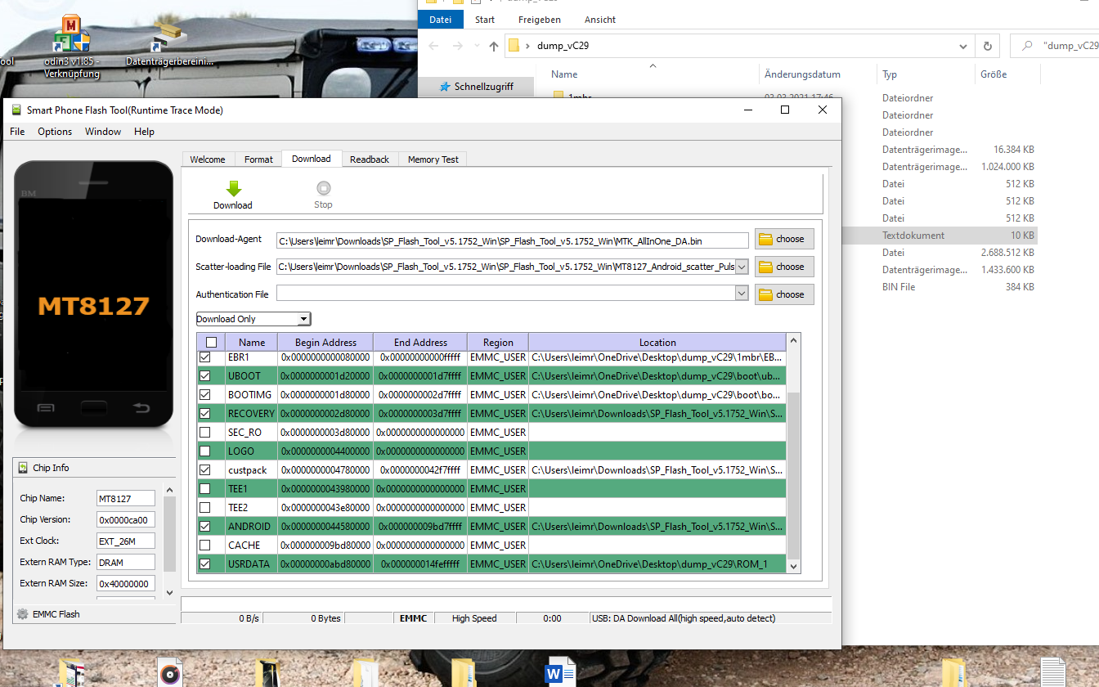Check the TEE1 partition checkbox
Image resolution: width=1099 pixels, height=687 pixels.
pyautogui.click(x=205, y=489)
